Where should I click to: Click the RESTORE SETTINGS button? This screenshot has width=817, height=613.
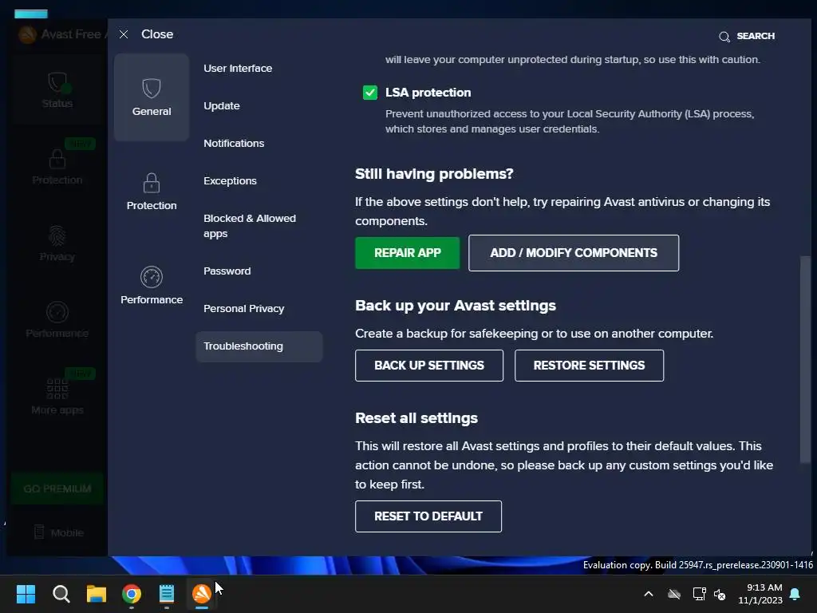tap(589, 366)
